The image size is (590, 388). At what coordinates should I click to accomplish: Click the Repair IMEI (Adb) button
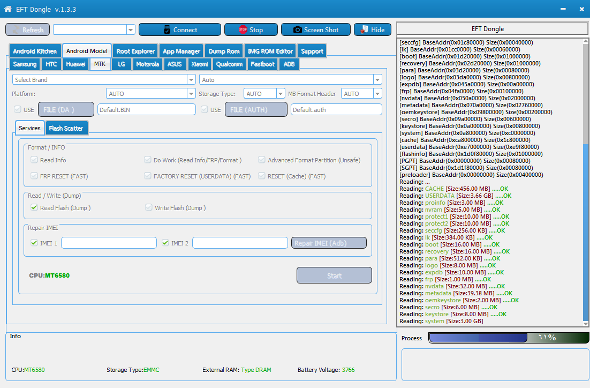tap(329, 243)
